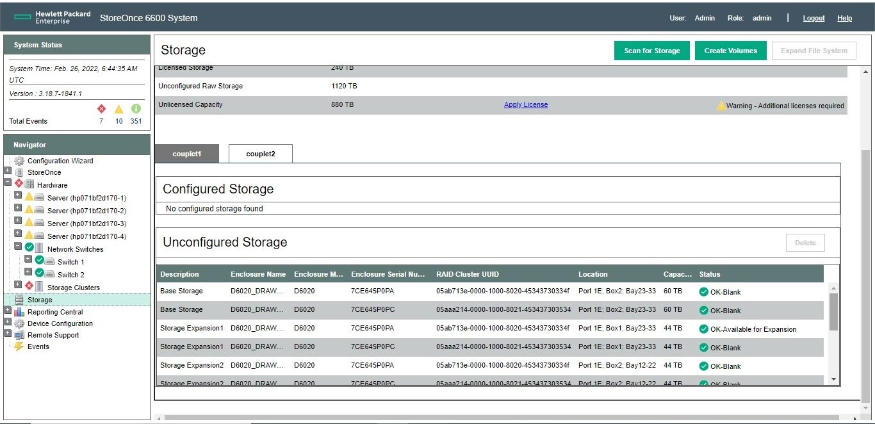The width and height of the screenshot is (875, 424).
Task: Click the OK-Available for Expansion status icon
Action: 704,329
